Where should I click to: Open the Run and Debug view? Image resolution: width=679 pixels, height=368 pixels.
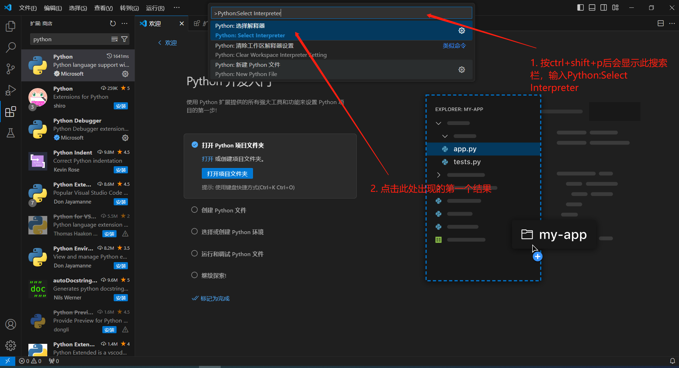pyautogui.click(x=11, y=90)
